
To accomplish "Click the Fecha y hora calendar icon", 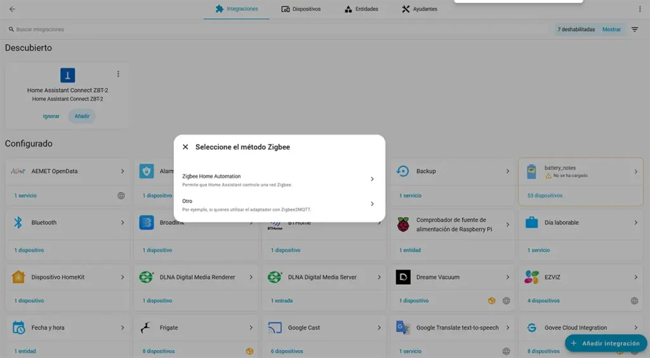I will (18, 328).
